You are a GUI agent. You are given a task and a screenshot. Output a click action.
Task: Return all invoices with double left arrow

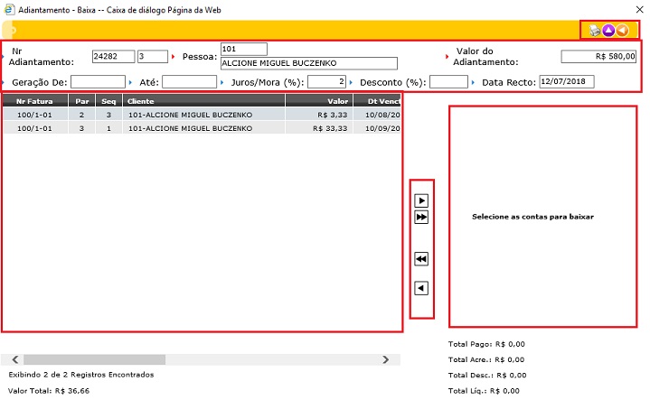click(x=421, y=259)
